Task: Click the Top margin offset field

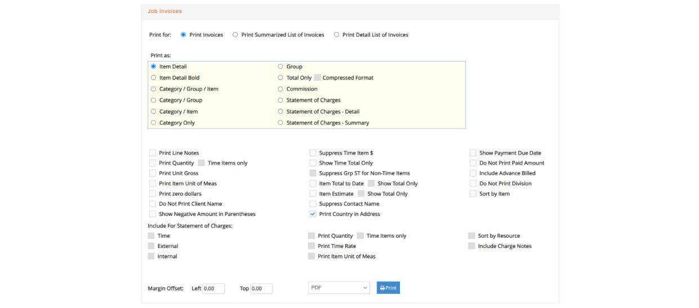Action: [261, 288]
